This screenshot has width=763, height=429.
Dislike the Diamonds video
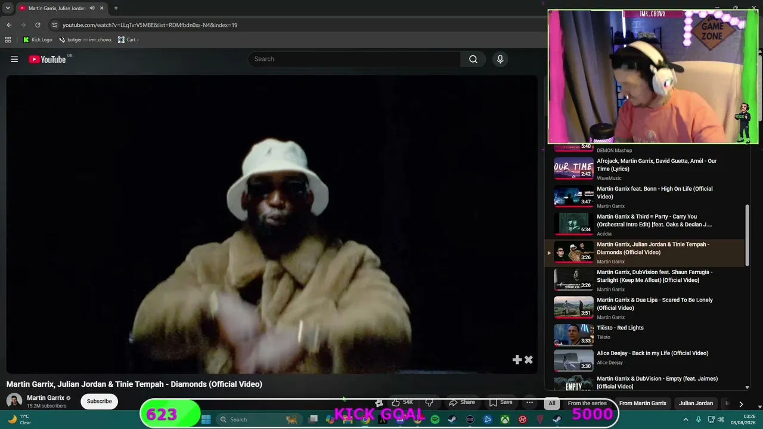pos(429,403)
